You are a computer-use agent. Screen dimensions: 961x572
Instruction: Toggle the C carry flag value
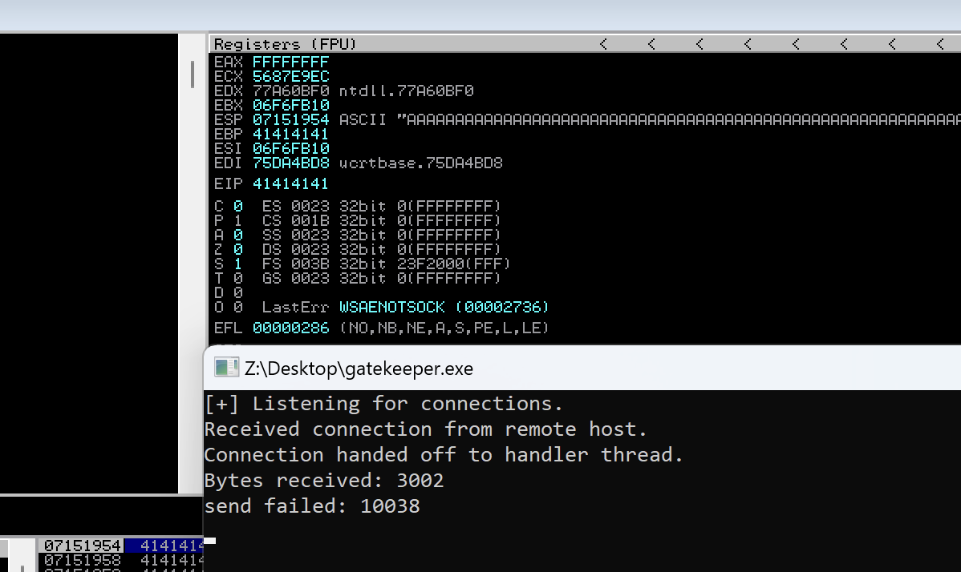point(237,206)
